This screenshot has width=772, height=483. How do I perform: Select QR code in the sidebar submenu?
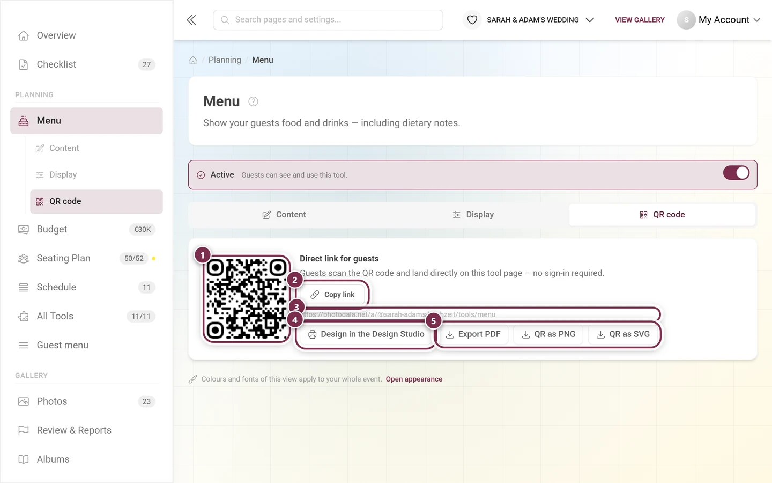point(96,201)
